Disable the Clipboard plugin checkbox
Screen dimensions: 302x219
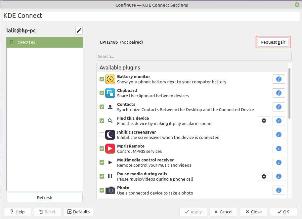(x=102, y=93)
